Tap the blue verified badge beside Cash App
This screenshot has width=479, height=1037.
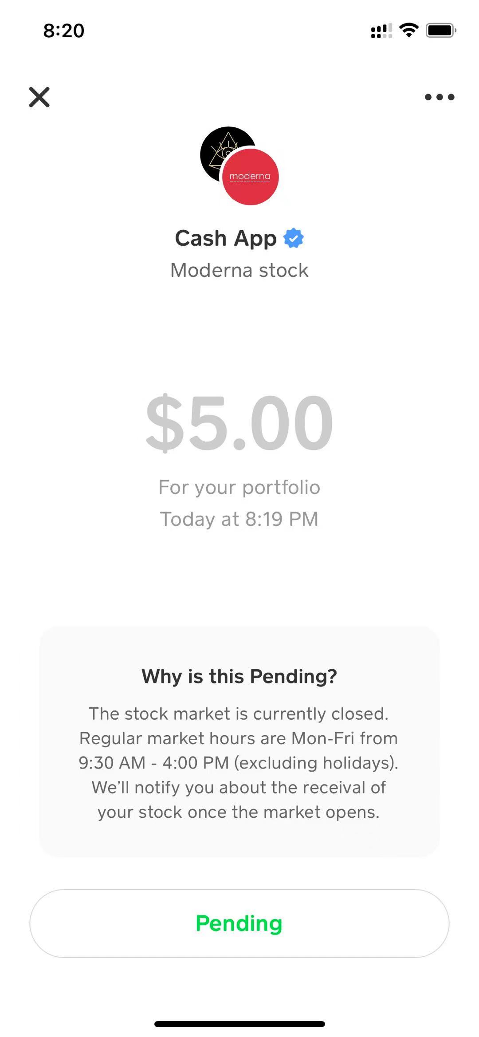[293, 238]
